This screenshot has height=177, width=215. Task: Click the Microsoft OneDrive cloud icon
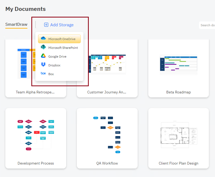click(x=43, y=39)
